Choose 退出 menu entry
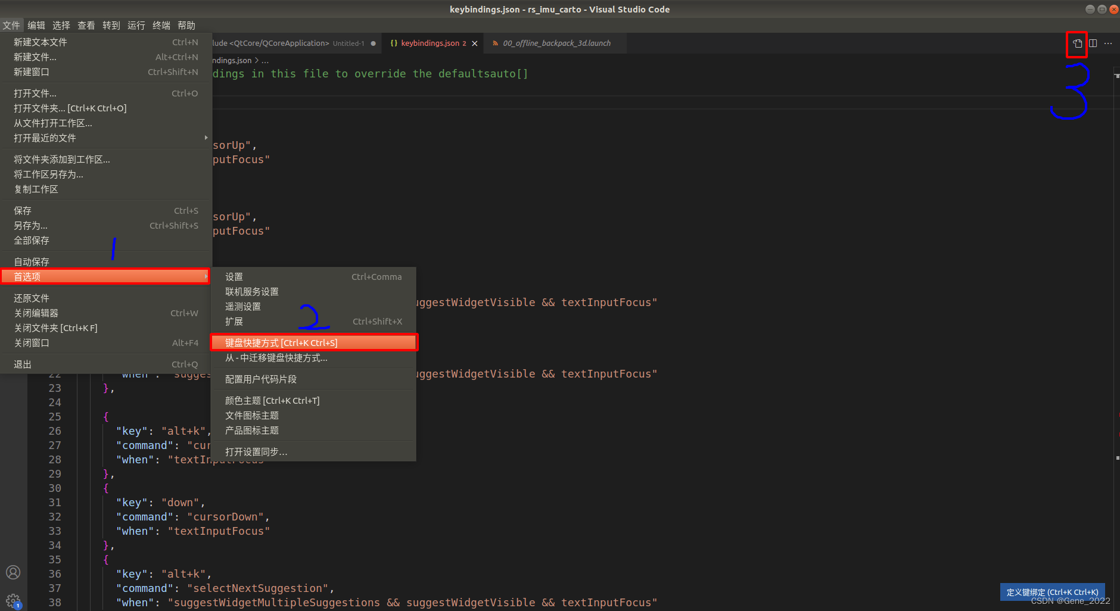Screen dimensions: 1120x611 click(106, 364)
